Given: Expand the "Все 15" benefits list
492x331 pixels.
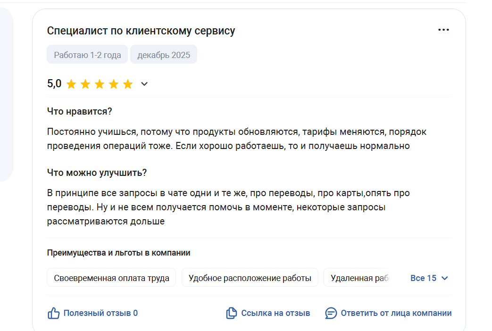Looking at the screenshot, I should coord(424,278).
